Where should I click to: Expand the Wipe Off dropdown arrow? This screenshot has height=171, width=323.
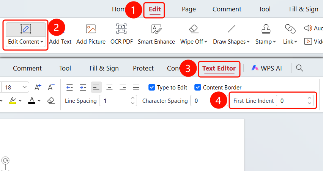click(206, 42)
